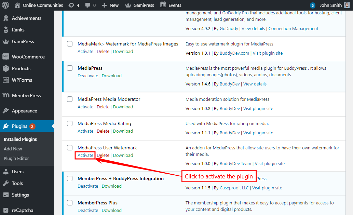Expand the Appearance menu
353x215 pixels.
tap(26, 111)
